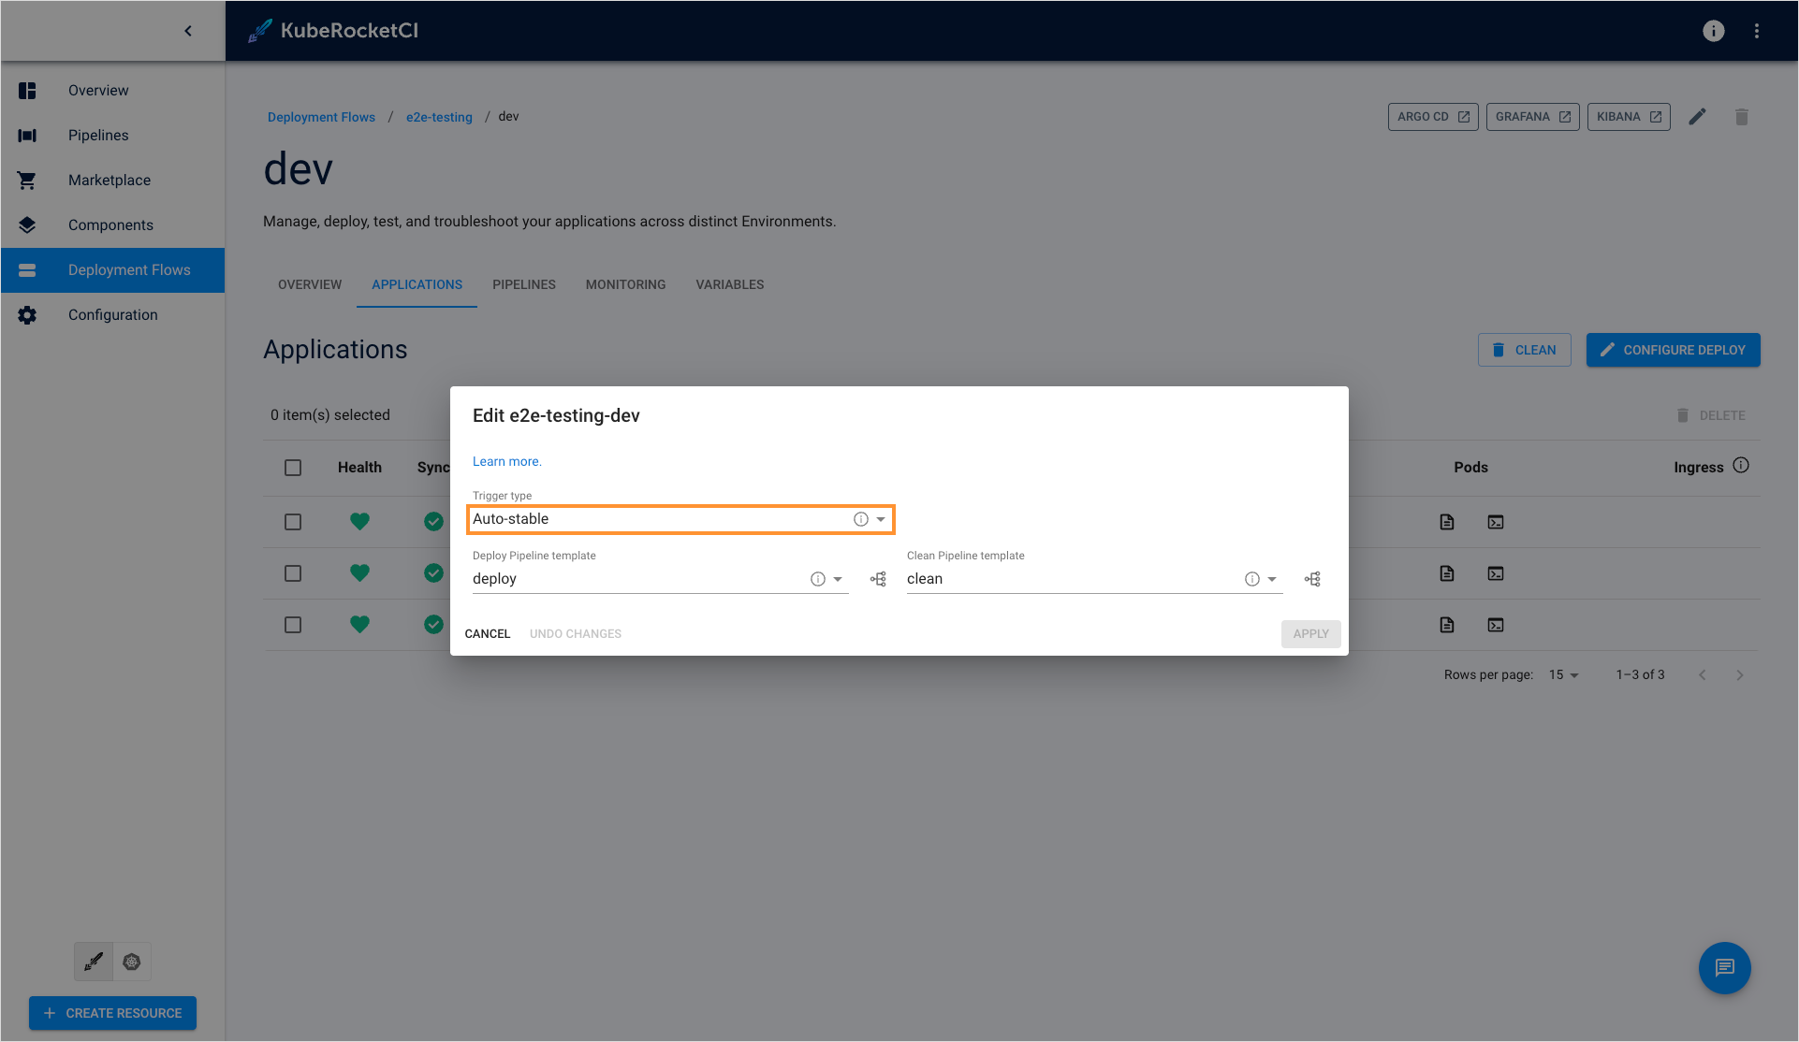Open the Deploy Pipeline template dropdown arrow
The width and height of the screenshot is (1799, 1042).
coord(838,579)
